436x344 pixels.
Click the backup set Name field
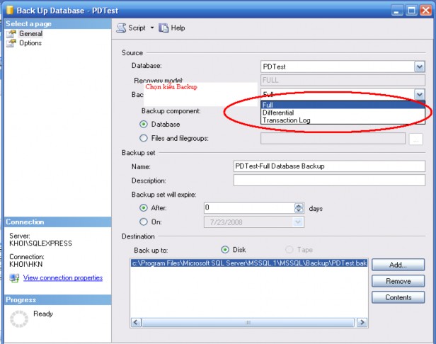(x=329, y=166)
